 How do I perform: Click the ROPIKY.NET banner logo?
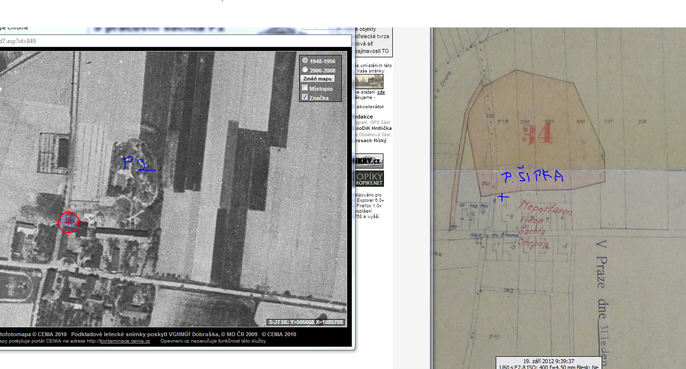coord(369,179)
